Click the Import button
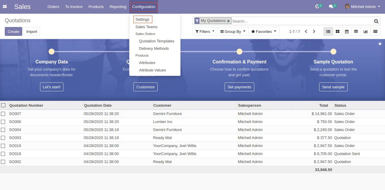Screen dimensions: 385x190 click(x=32, y=31)
